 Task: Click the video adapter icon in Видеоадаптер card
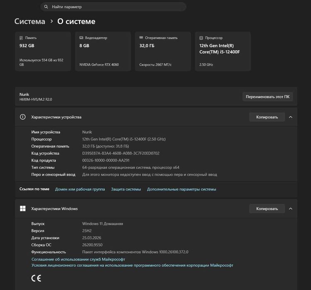81,38
